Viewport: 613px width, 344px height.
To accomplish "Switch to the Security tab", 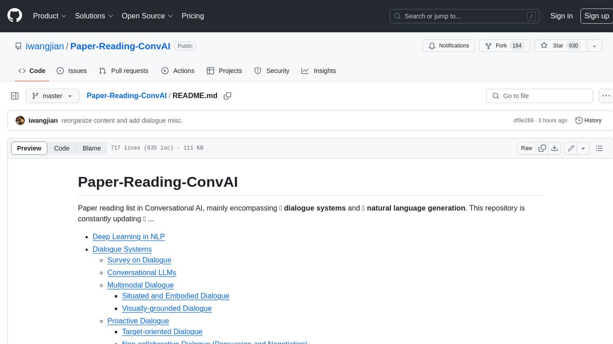I will click(272, 71).
